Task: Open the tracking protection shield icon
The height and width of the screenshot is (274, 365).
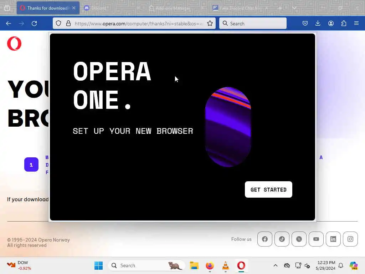Action: coord(58,23)
